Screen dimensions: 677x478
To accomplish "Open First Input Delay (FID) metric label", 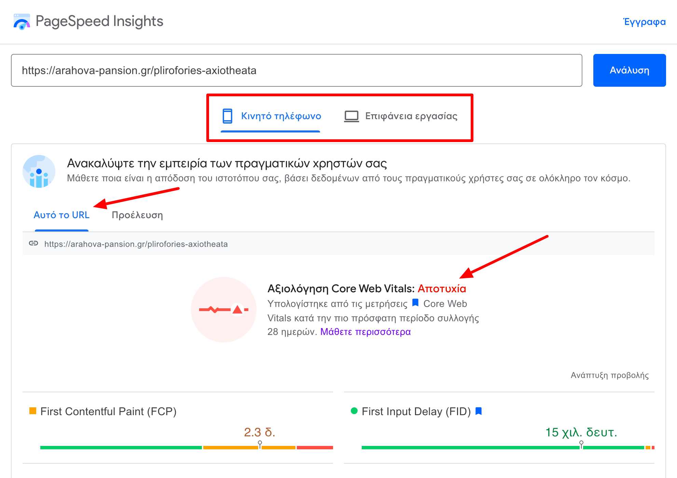I will [x=416, y=411].
